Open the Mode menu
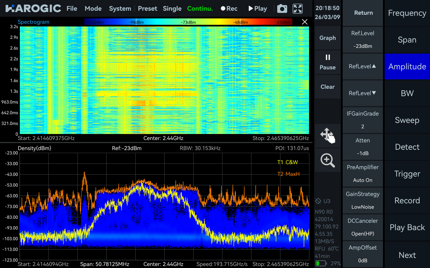430x268 pixels. tap(93, 8)
